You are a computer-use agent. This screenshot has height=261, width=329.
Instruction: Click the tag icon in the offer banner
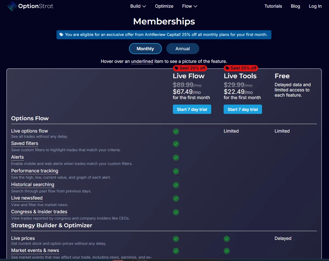61,35
